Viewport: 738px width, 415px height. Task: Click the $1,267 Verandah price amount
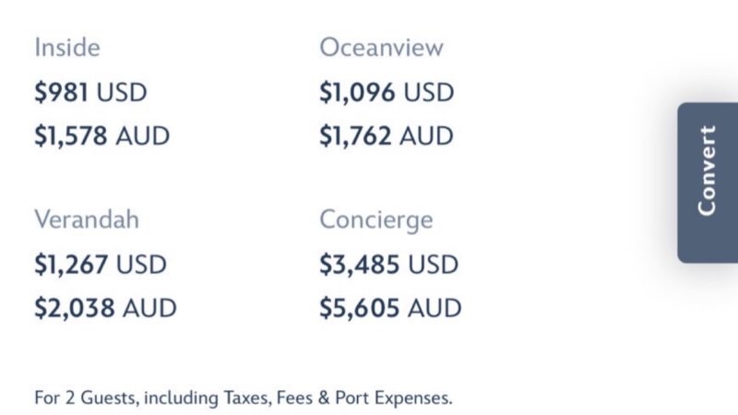pyautogui.click(x=72, y=265)
